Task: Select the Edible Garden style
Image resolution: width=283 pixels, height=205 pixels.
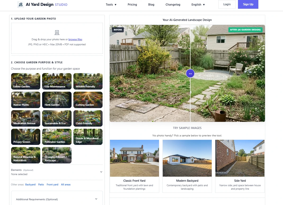Action: pos(26,81)
